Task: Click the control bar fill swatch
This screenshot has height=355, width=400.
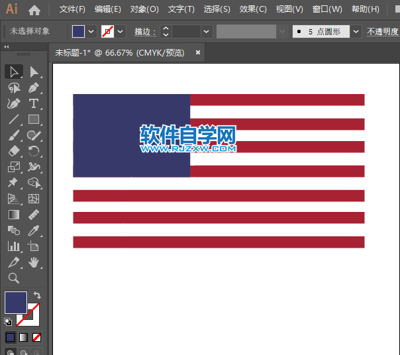Action: [x=78, y=31]
